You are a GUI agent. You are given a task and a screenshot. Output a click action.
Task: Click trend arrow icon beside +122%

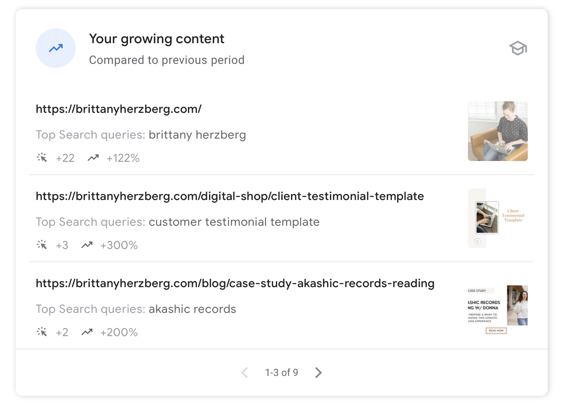pyautogui.click(x=93, y=158)
